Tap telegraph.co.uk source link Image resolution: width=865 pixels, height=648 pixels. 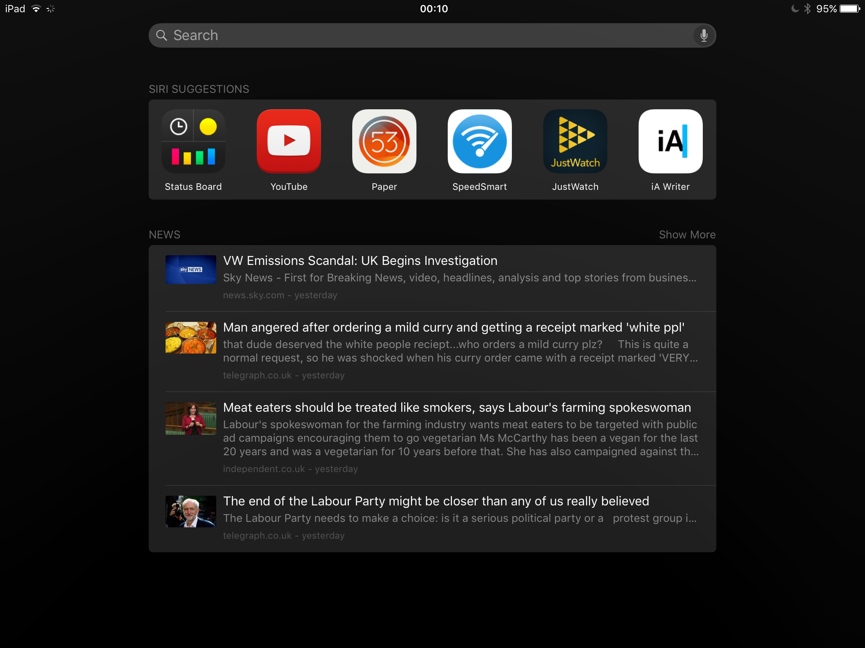click(258, 376)
